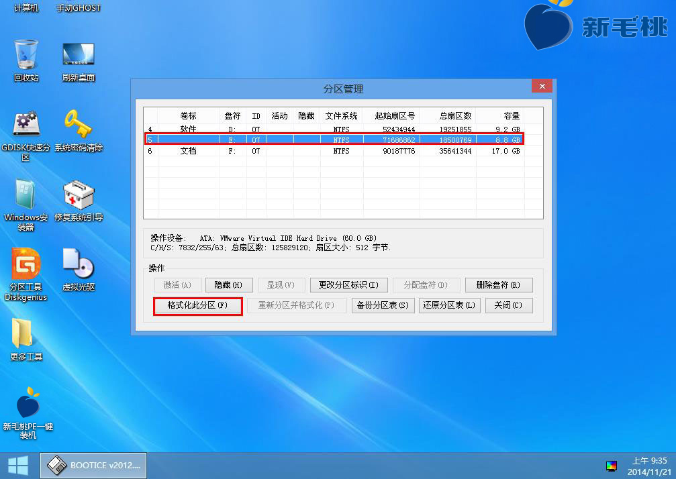
Task: Open the 回收站 recycle bin icon
Action: click(26, 60)
